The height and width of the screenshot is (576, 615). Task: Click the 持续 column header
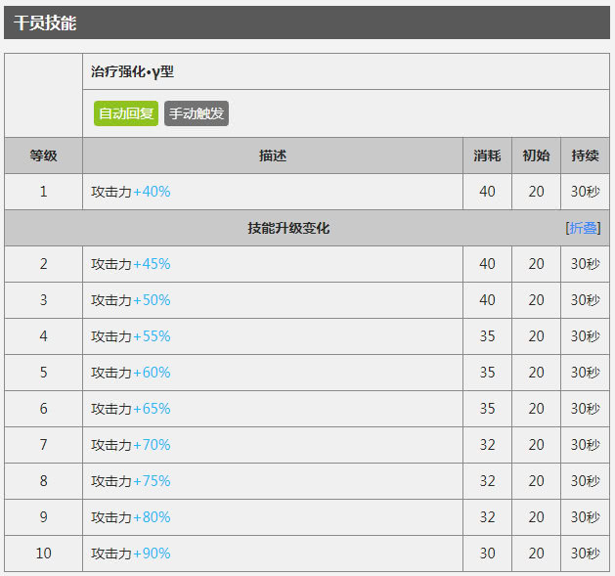(x=585, y=155)
